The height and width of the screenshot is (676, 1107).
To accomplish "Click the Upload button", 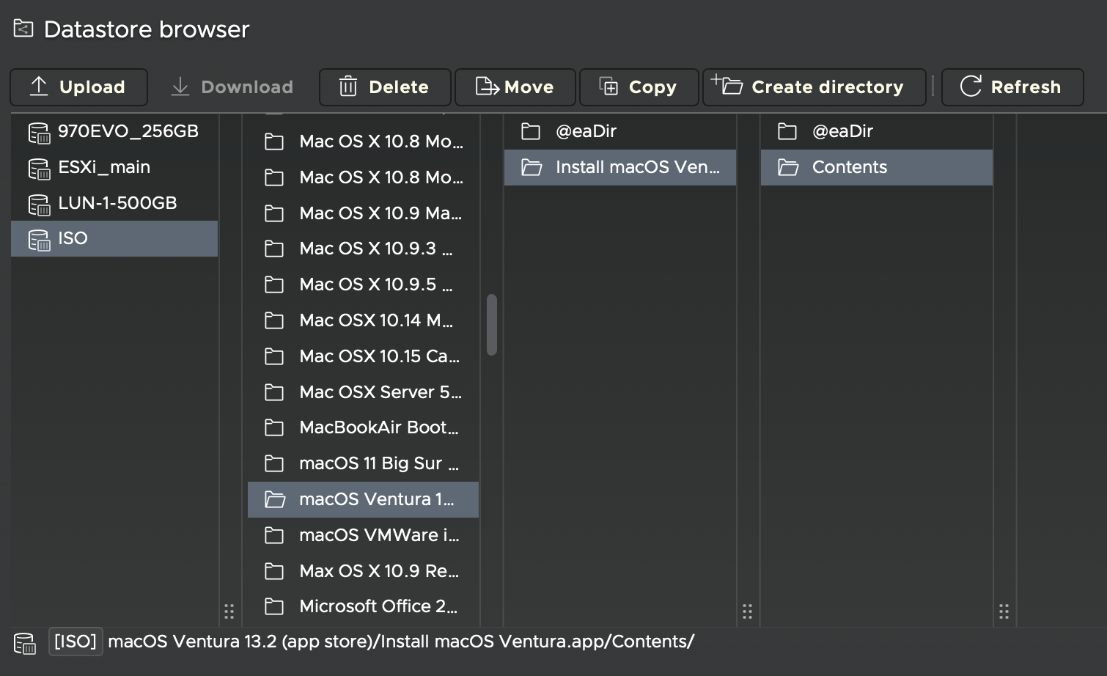I will click(78, 87).
